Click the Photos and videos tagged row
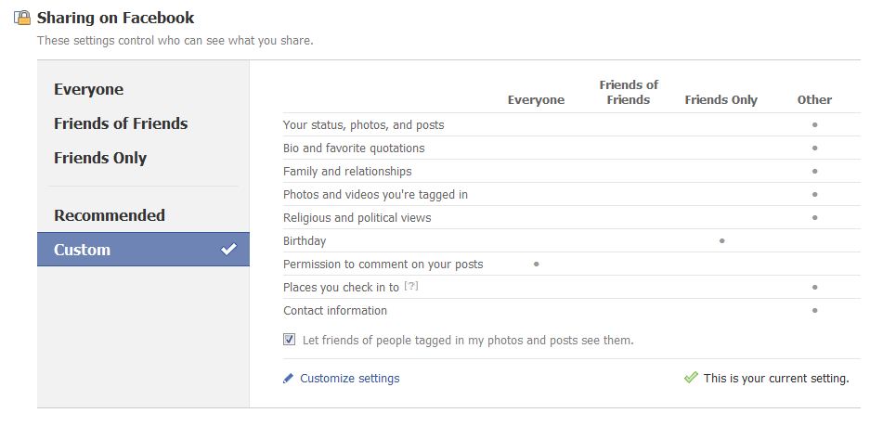 375,195
